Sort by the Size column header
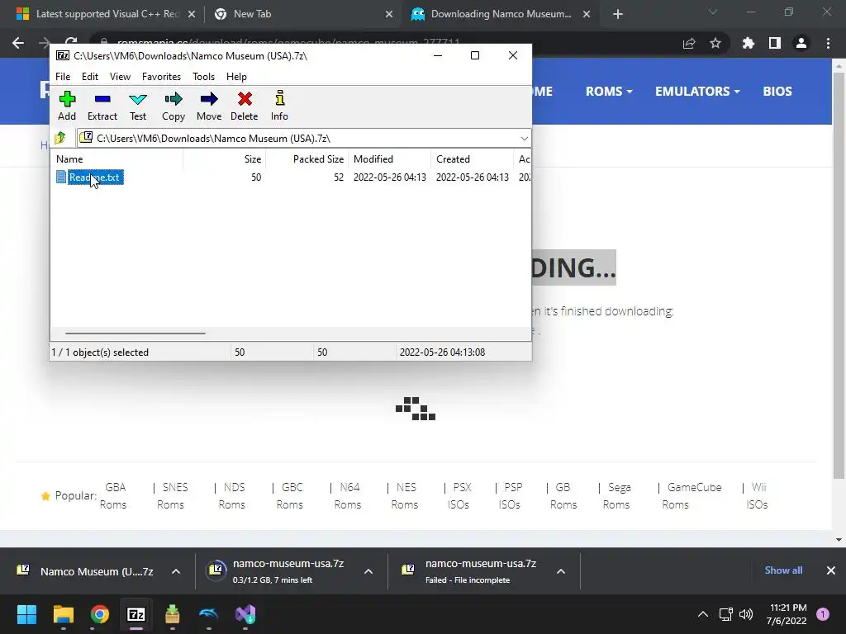This screenshot has width=846, height=634. coord(225,159)
